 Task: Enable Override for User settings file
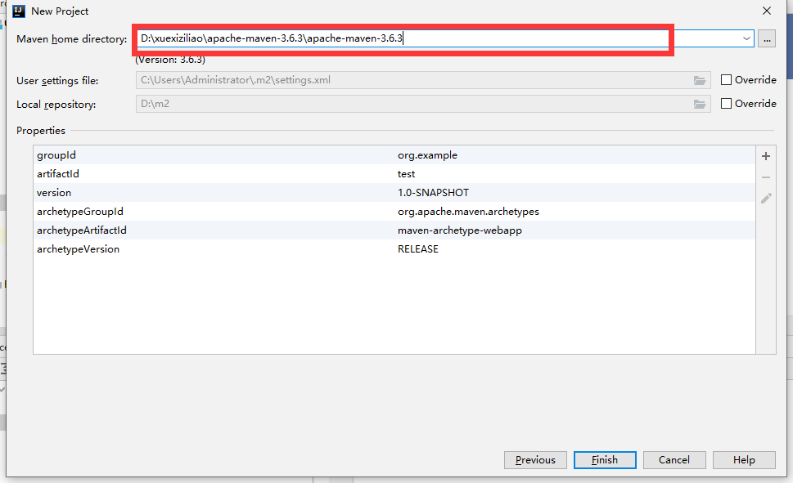tap(726, 80)
